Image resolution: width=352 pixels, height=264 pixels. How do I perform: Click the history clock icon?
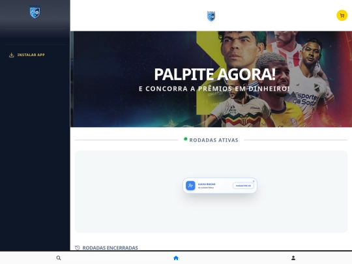[x=78, y=248]
